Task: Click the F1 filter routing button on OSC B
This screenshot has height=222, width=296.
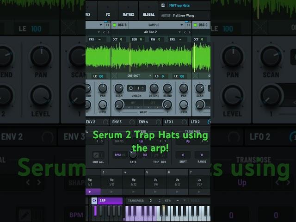Action: pos(188,25)
